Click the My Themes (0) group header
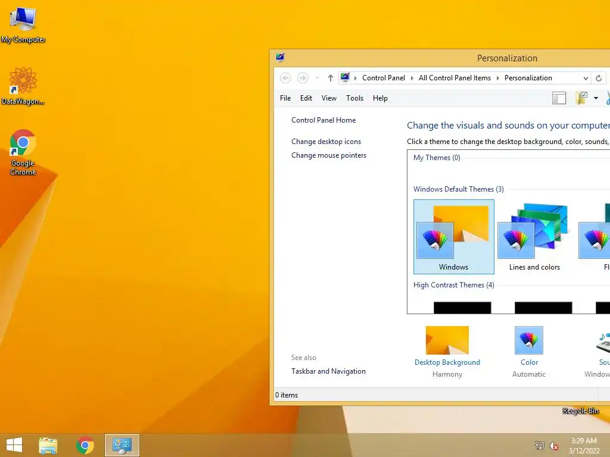The width and height of the screenshot is (610, 457). (437, 157)
